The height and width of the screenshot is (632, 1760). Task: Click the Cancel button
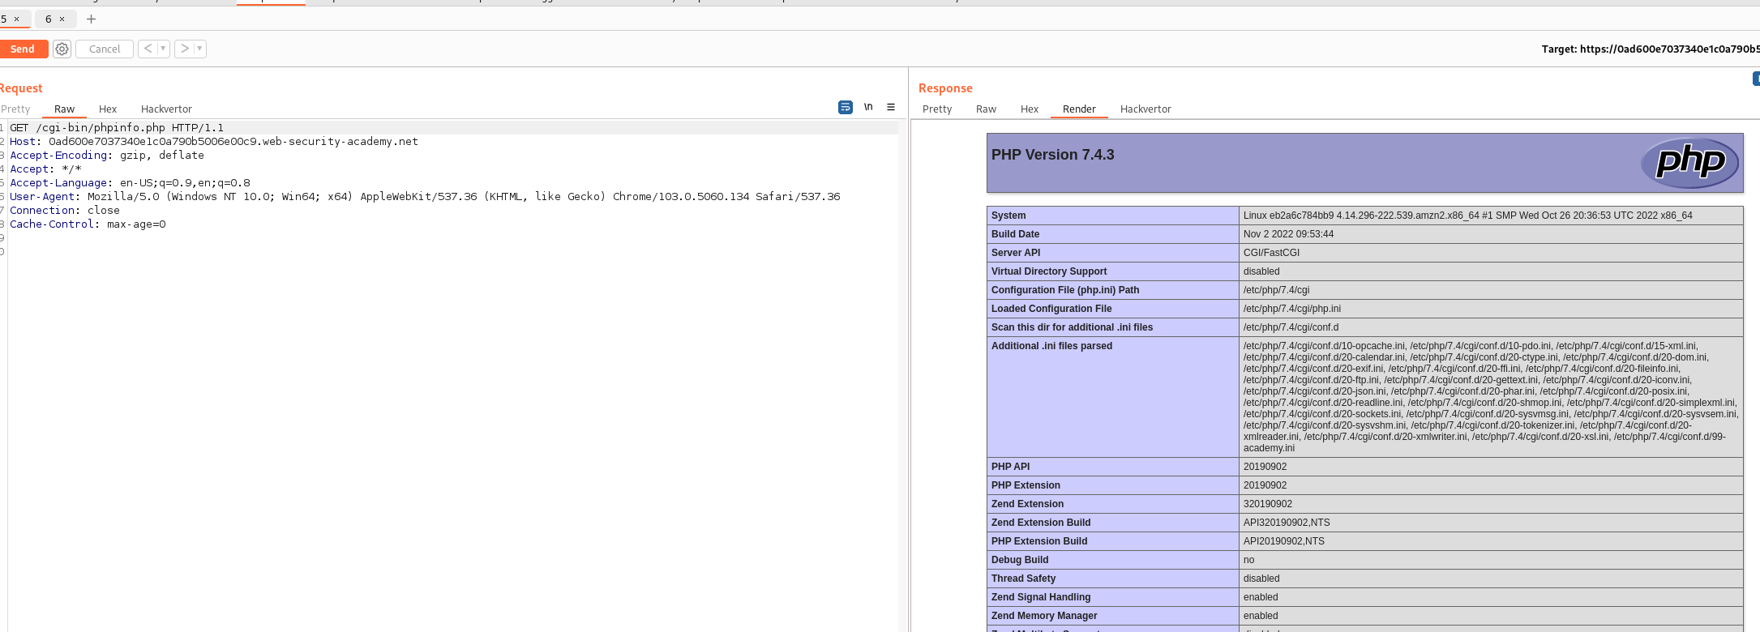[105, 49]
